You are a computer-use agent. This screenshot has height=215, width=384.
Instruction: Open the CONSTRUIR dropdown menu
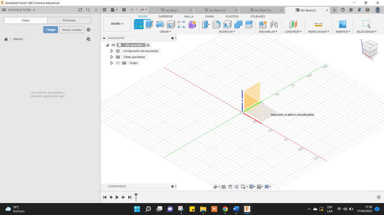[x=293, y=32]
